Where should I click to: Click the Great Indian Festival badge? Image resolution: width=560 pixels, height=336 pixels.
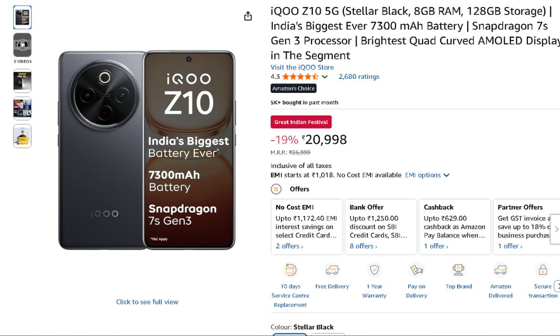(x=301, y=122)
